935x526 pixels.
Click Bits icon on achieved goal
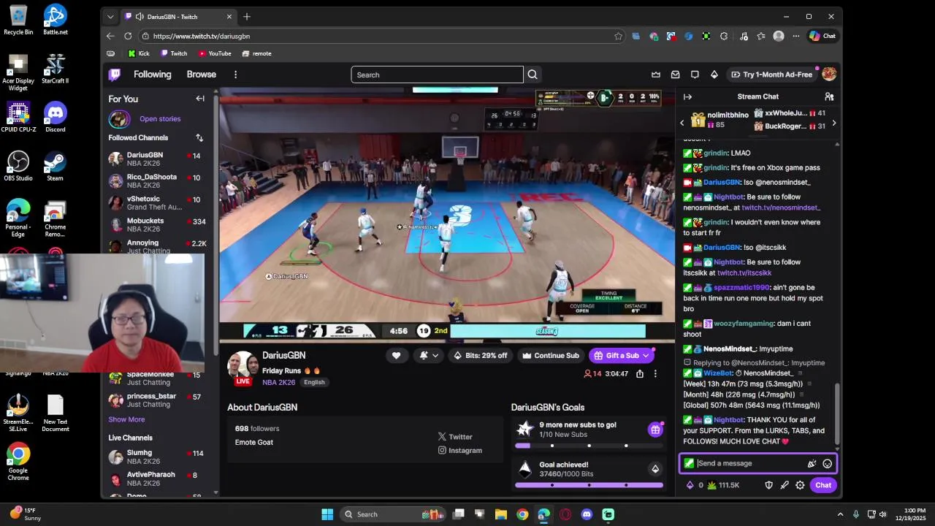(x=655, y=469)
